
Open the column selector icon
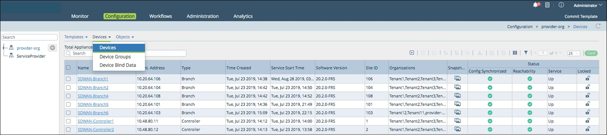[x=515, y=53]
